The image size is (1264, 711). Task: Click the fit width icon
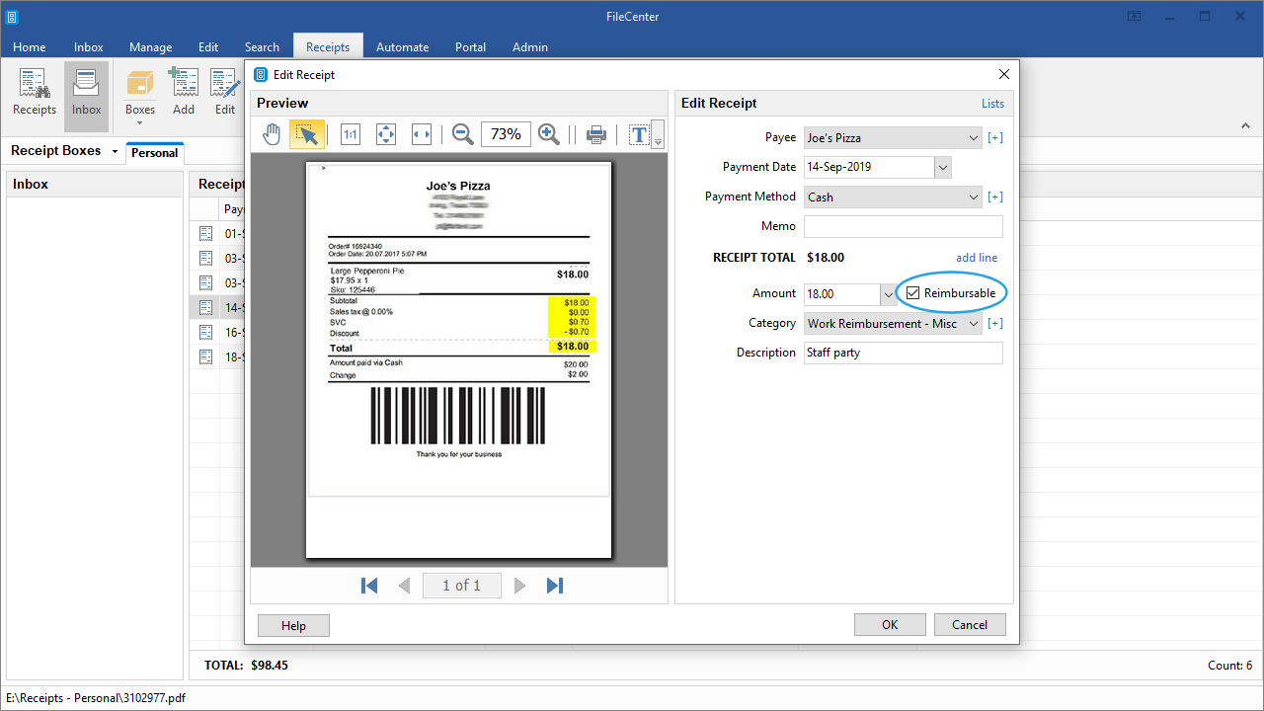[422, 134]
